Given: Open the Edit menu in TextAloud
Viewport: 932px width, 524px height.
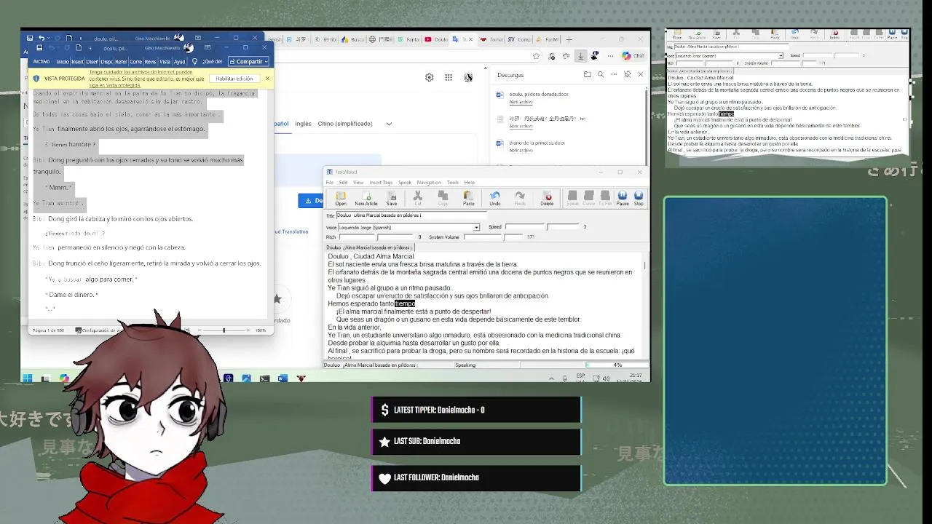Looking at the screenshot, I should [x=343, y=183].
